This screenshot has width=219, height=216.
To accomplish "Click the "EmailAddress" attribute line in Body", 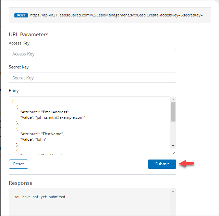I will click(x=45, y=112).
